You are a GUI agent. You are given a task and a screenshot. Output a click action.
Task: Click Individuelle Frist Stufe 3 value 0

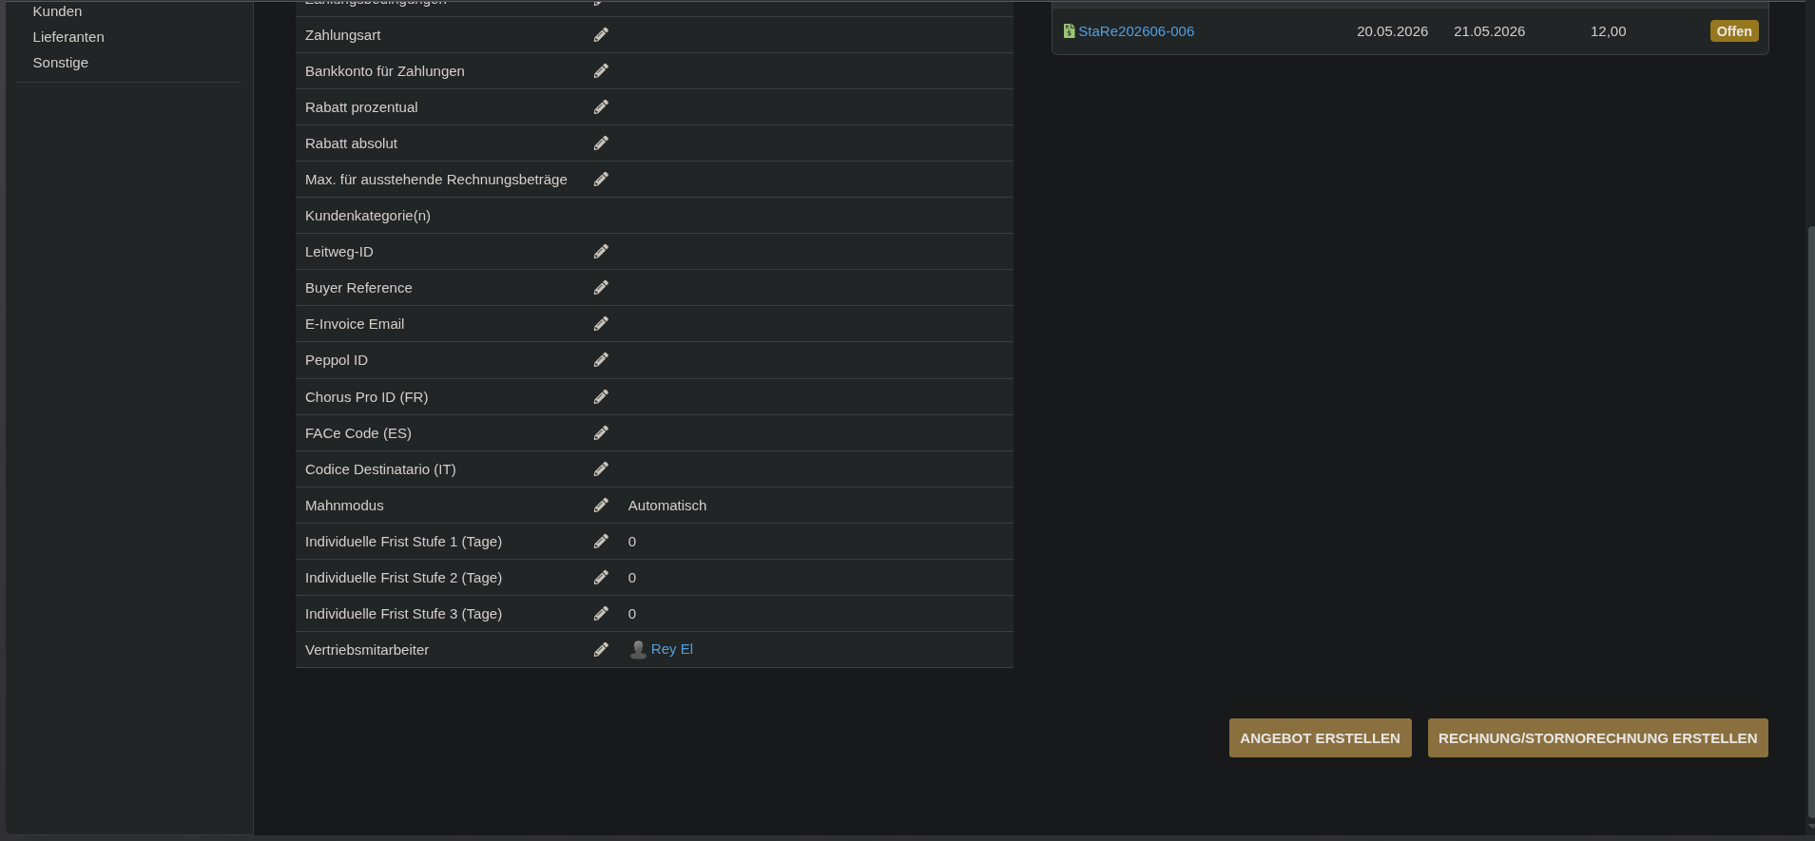pos(632,614)
